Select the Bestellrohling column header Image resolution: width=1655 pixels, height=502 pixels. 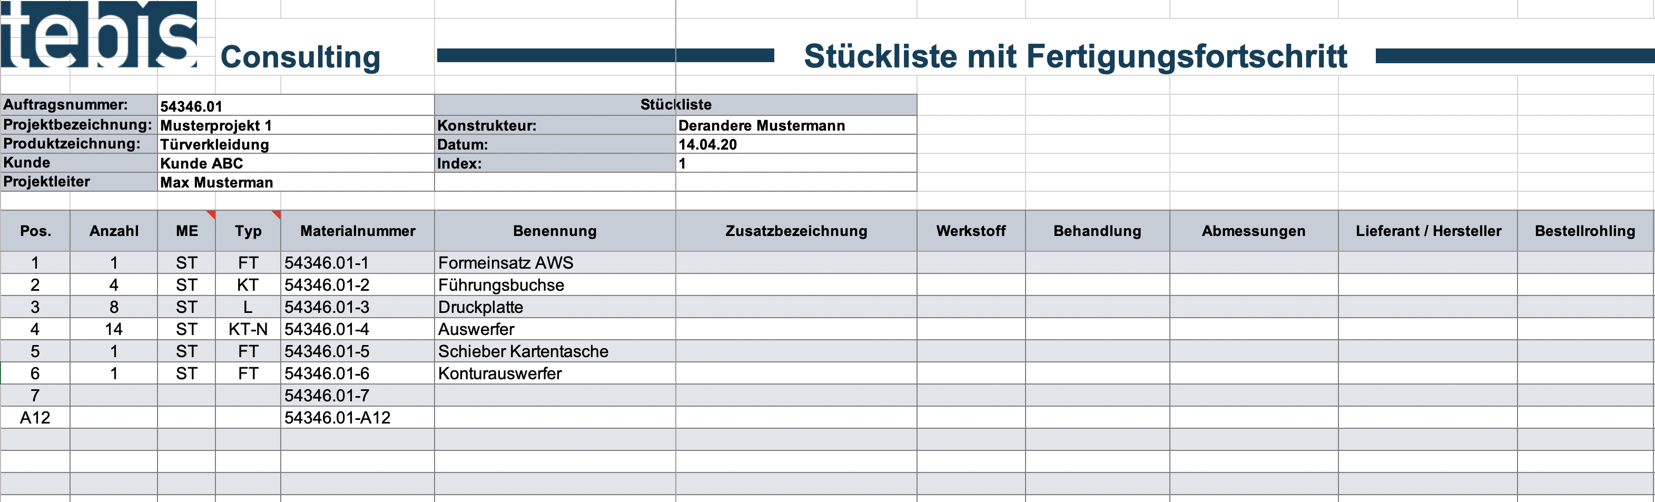tap(1585, 231)
